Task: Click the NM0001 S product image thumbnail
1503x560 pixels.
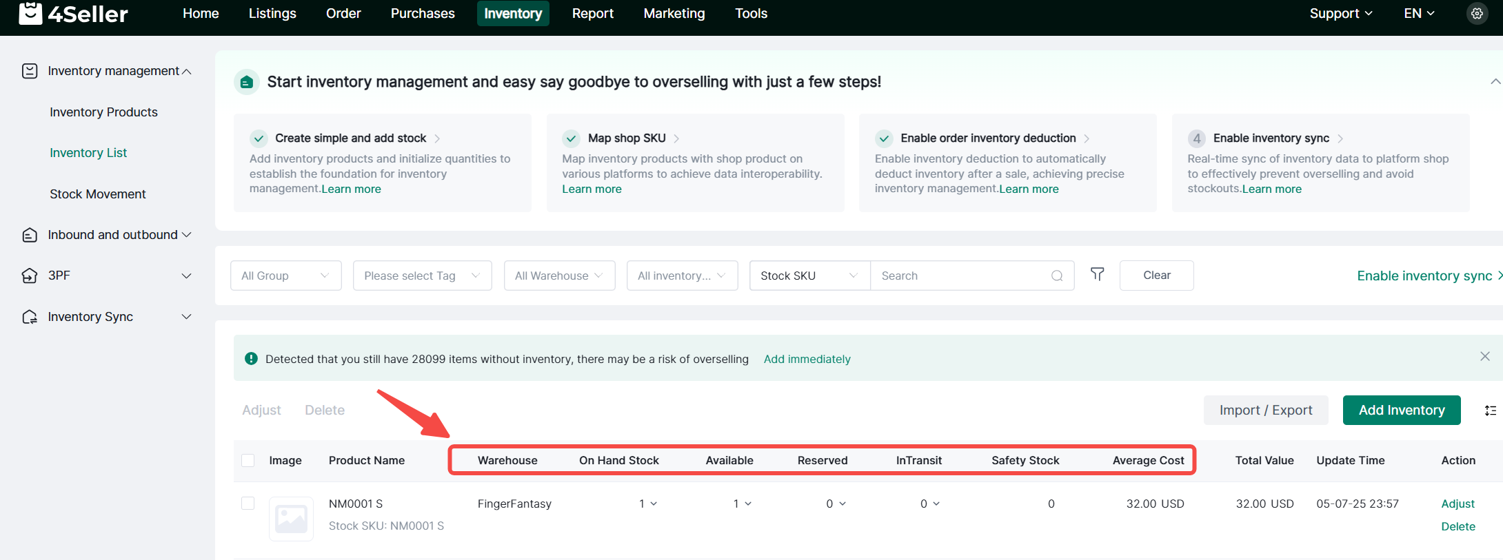Action: 291,519
